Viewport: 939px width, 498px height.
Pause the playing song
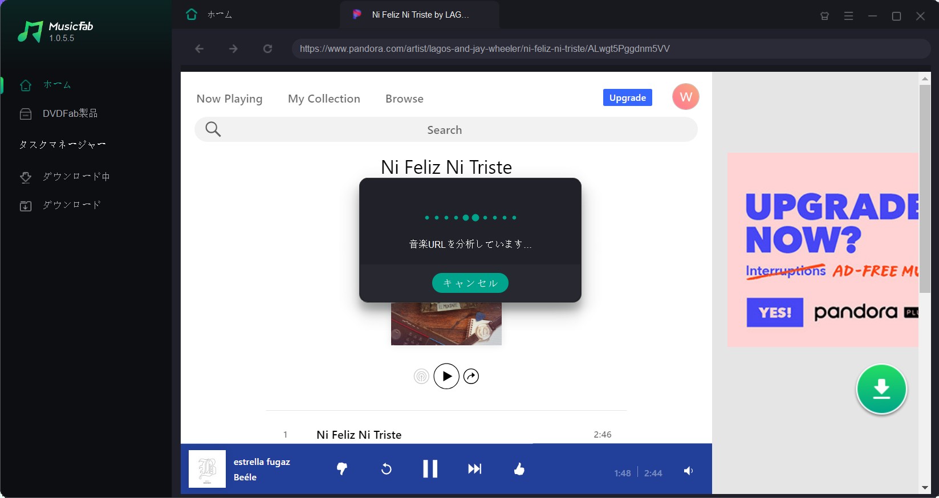(x=430, y=469)
